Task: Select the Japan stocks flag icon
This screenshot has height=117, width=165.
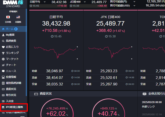Action: (x=8, y=17)
